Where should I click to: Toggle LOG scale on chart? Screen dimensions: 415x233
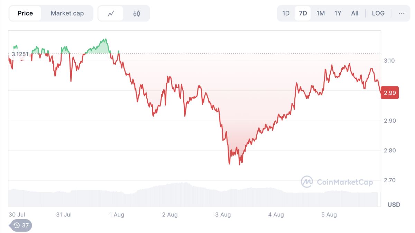tap(378, 13)
